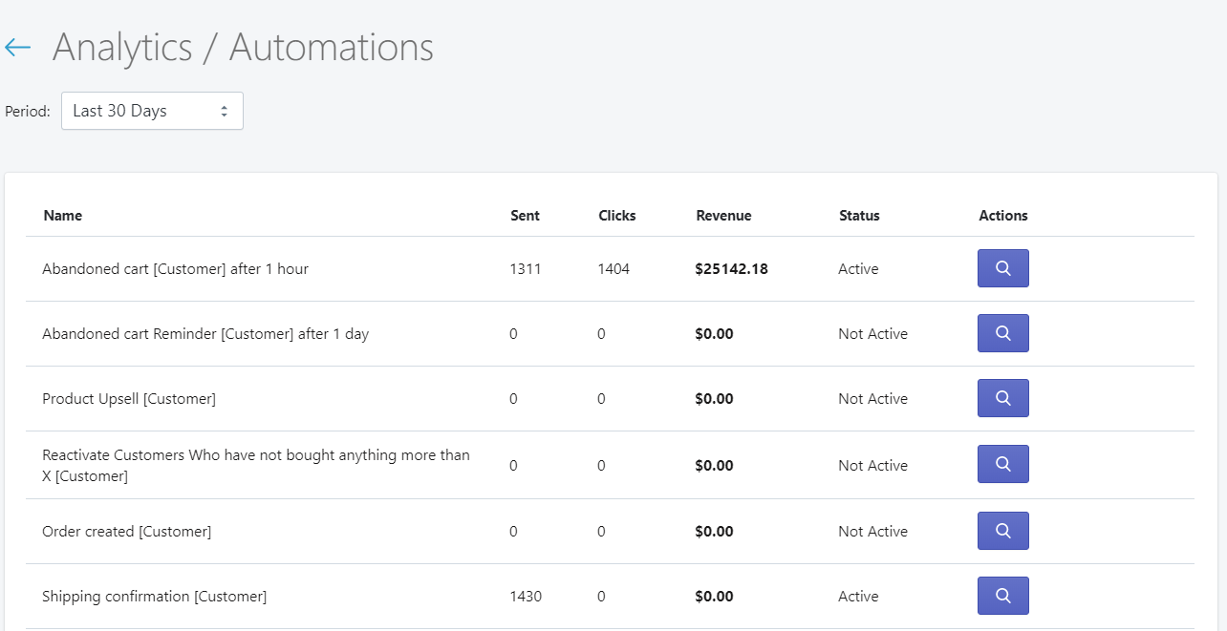1227x631 pixels.
Task: Select 'Abandoned cart [Customer] after 1 hour' name
Action: tap(176, 269)
